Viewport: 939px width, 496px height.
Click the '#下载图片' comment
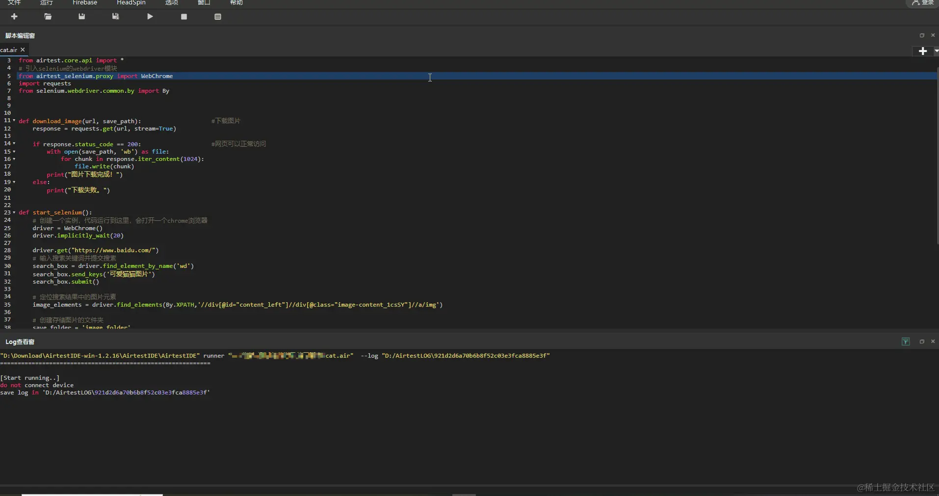[x=226, y=121]
